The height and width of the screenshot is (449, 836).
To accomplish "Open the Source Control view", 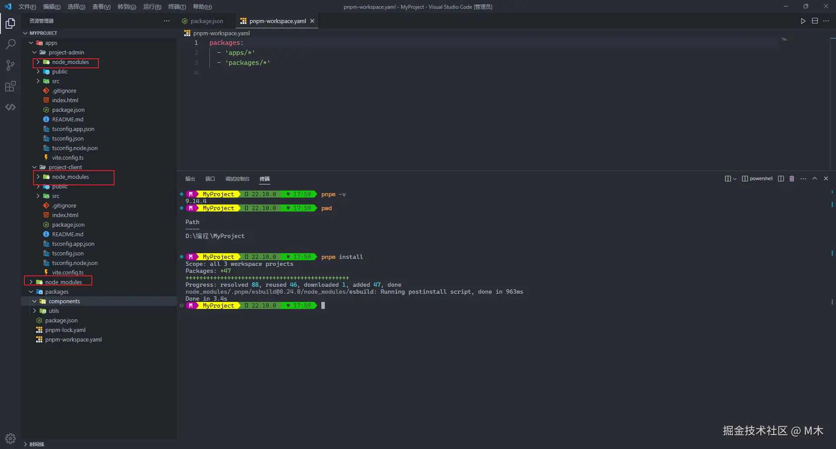I will tap(10, 65).
